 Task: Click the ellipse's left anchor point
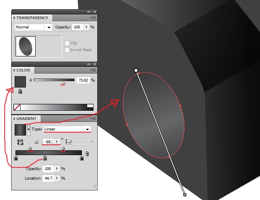[x=127, y=124]
